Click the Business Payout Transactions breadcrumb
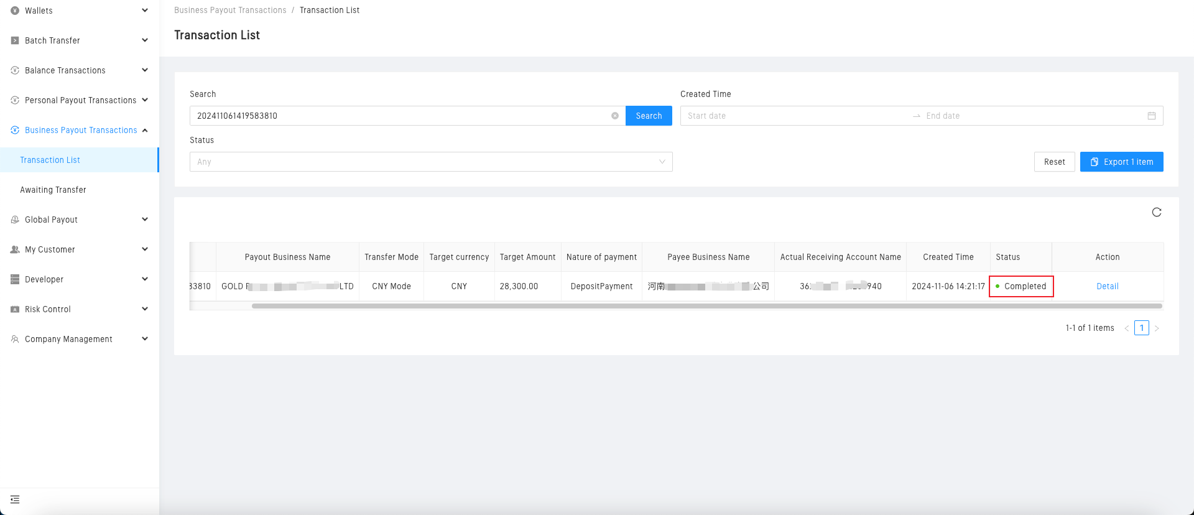Screen dimensions: 1194x515 pyautogui.click(x=230, y=10)
